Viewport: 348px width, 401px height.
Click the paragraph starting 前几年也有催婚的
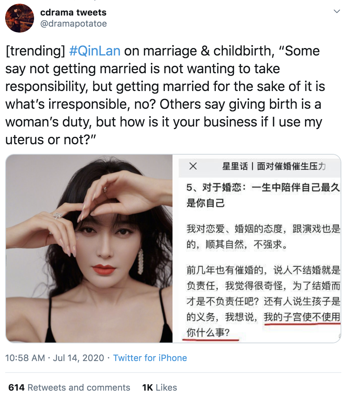pos(263,301)
